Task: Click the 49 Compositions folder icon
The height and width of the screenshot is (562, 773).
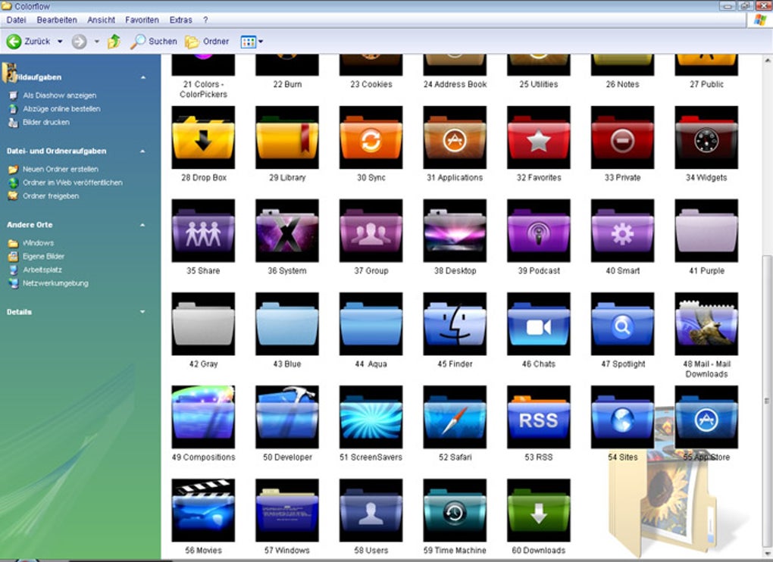Action: tap(203, 417)
